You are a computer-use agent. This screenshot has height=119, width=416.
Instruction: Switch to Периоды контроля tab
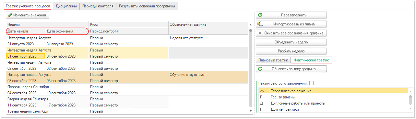pyautogui.click(x=98, y=6)
